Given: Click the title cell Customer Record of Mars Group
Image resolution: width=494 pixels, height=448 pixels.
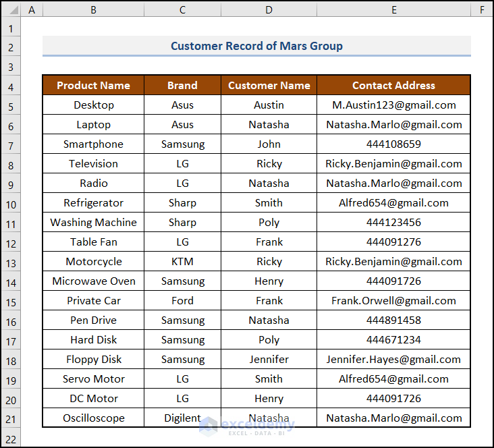Looking at the screenshot, I should (256, 46).
